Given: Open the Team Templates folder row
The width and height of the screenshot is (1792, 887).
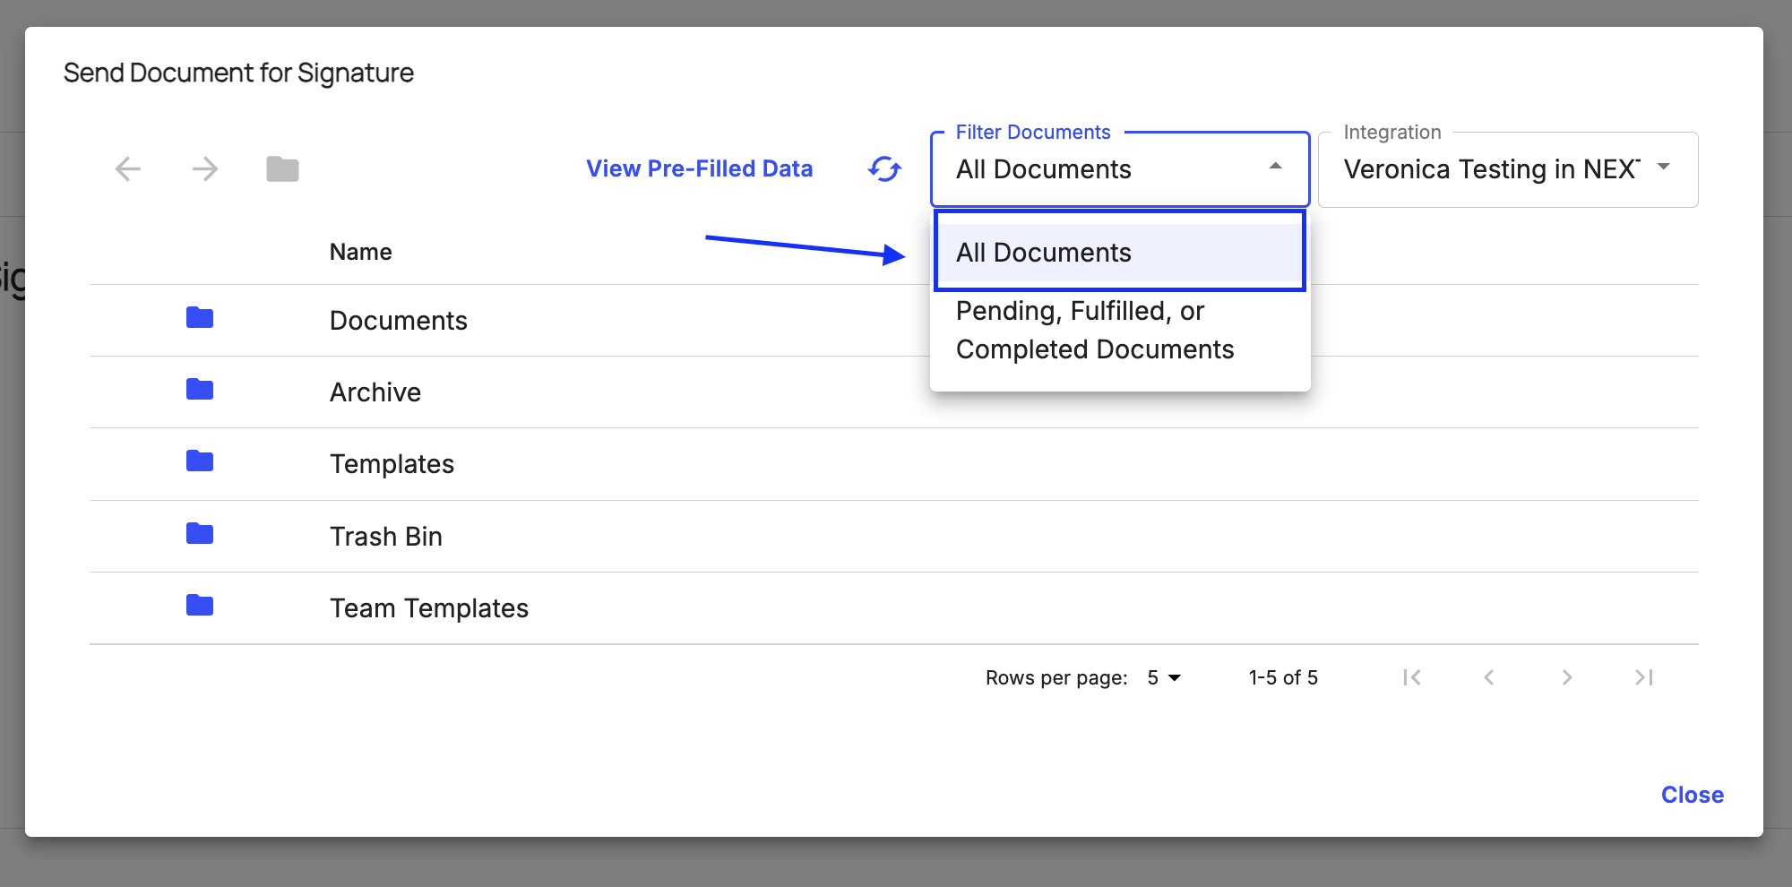Looking at the screenshot, I should [x=894, y=608].
